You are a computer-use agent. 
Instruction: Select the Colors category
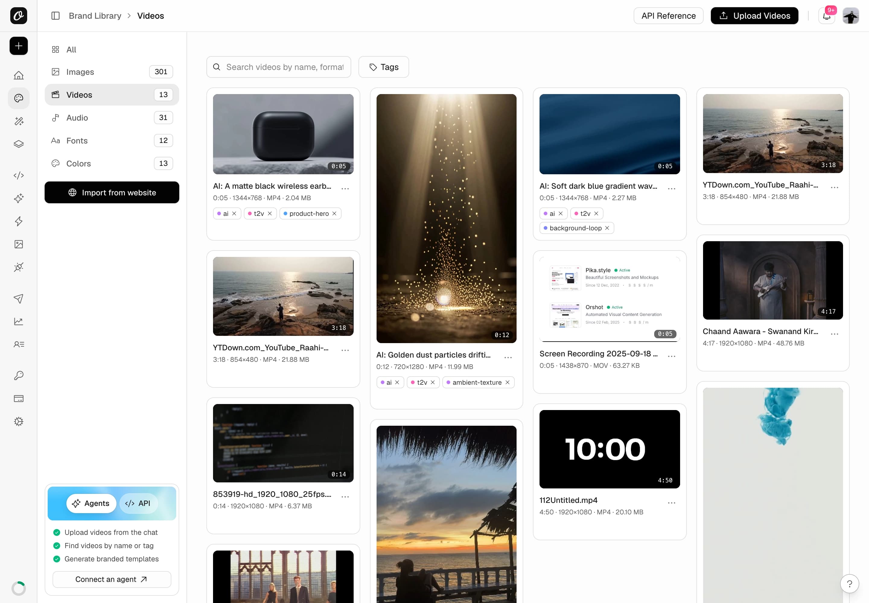point(112,164)
